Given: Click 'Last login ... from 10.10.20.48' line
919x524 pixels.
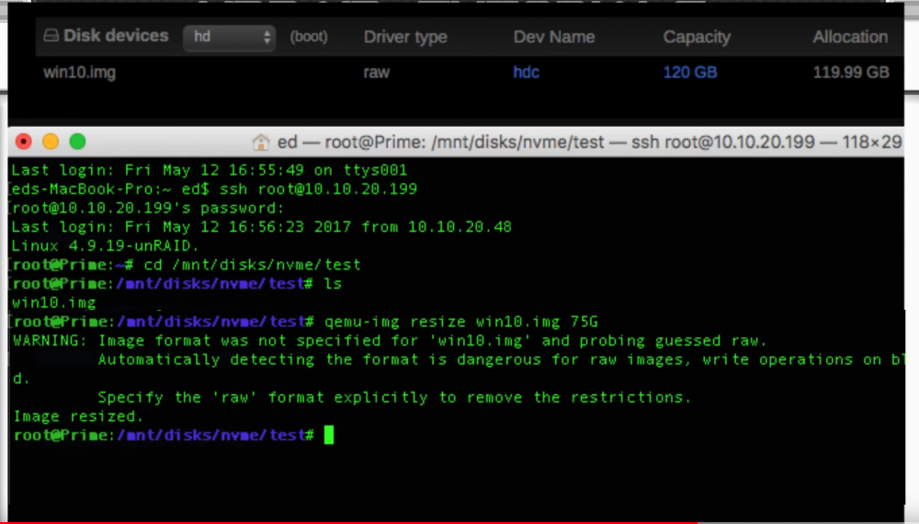Looking at the screenshot, I should coord(261,227).
